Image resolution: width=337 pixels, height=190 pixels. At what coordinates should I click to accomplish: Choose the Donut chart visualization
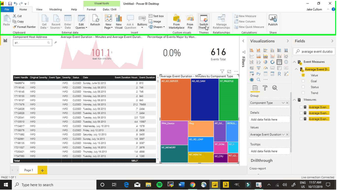pyautogui.click(x=272, y=62)
